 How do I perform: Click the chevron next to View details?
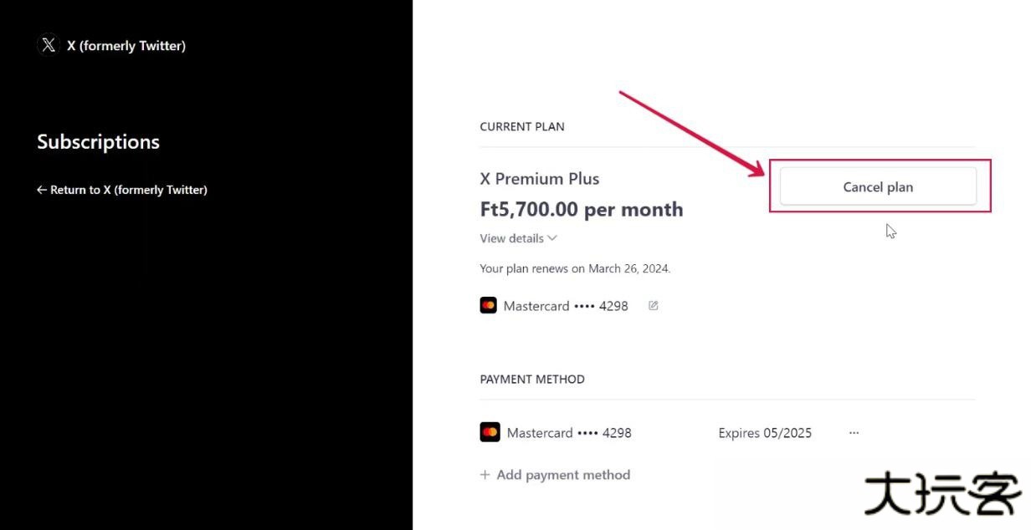(x=552, y=238)
